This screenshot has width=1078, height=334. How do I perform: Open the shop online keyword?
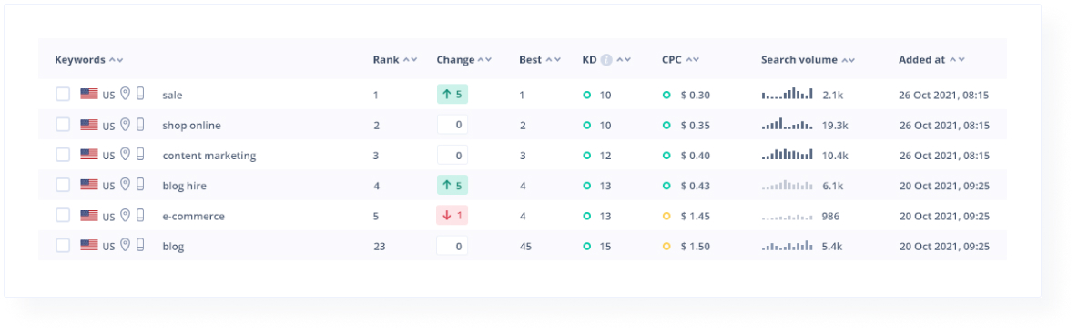coord(192,125)
